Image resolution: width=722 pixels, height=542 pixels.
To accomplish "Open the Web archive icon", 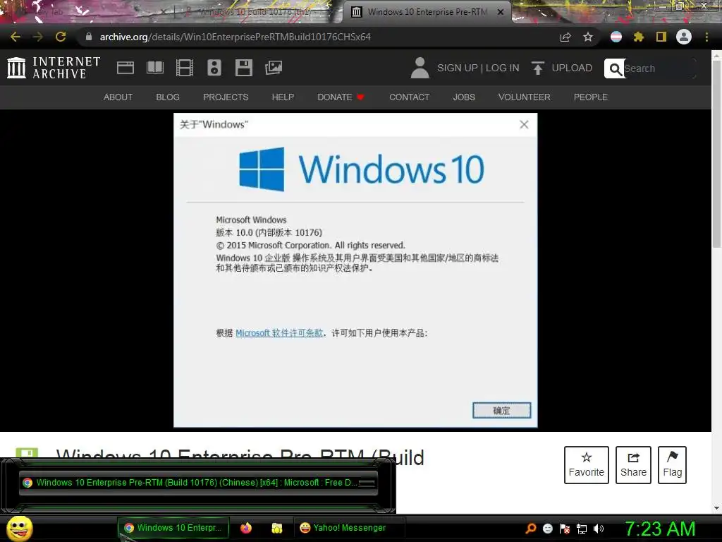I will 126,68.
